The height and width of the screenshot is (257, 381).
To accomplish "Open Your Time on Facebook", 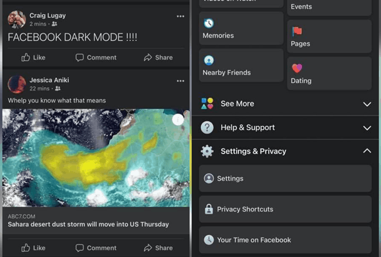I will [285, 240].
